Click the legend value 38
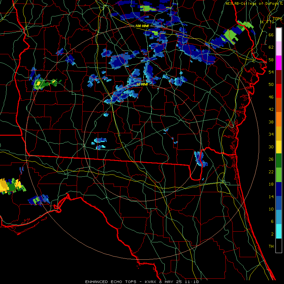The image size is (284, 284). (271, 122)
